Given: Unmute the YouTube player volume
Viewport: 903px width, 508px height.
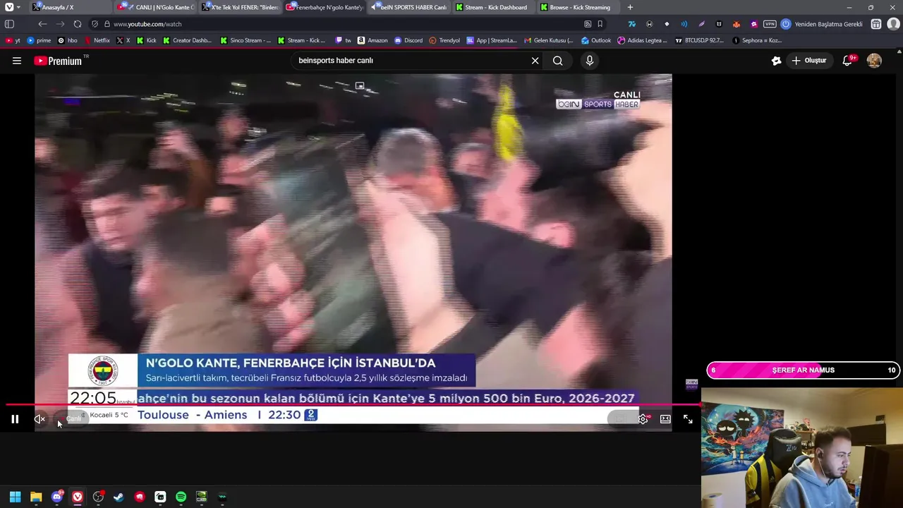Looking at the screenshot, I should pos(40,419).
